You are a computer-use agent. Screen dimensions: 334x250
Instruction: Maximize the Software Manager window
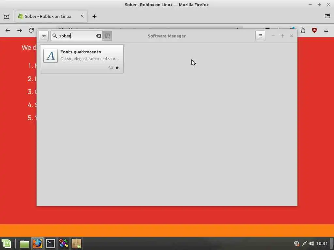click(282, 36)
